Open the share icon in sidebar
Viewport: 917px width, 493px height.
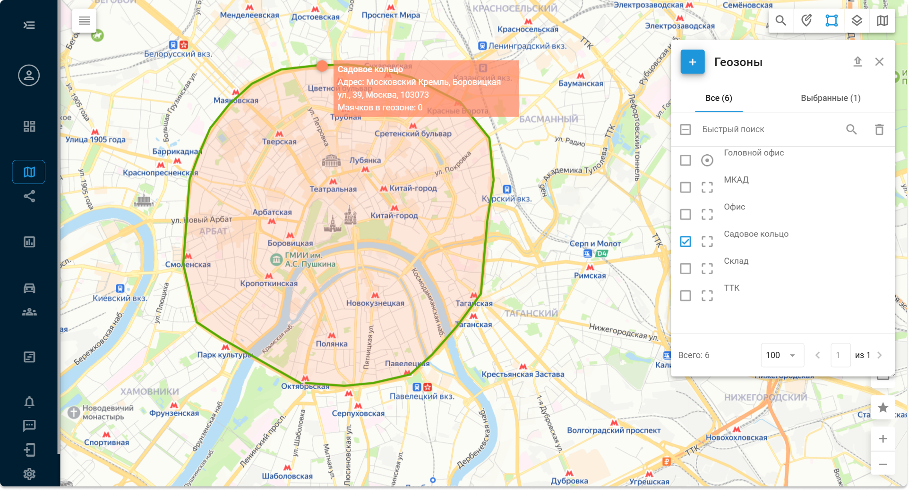click(x=29, y=196)
